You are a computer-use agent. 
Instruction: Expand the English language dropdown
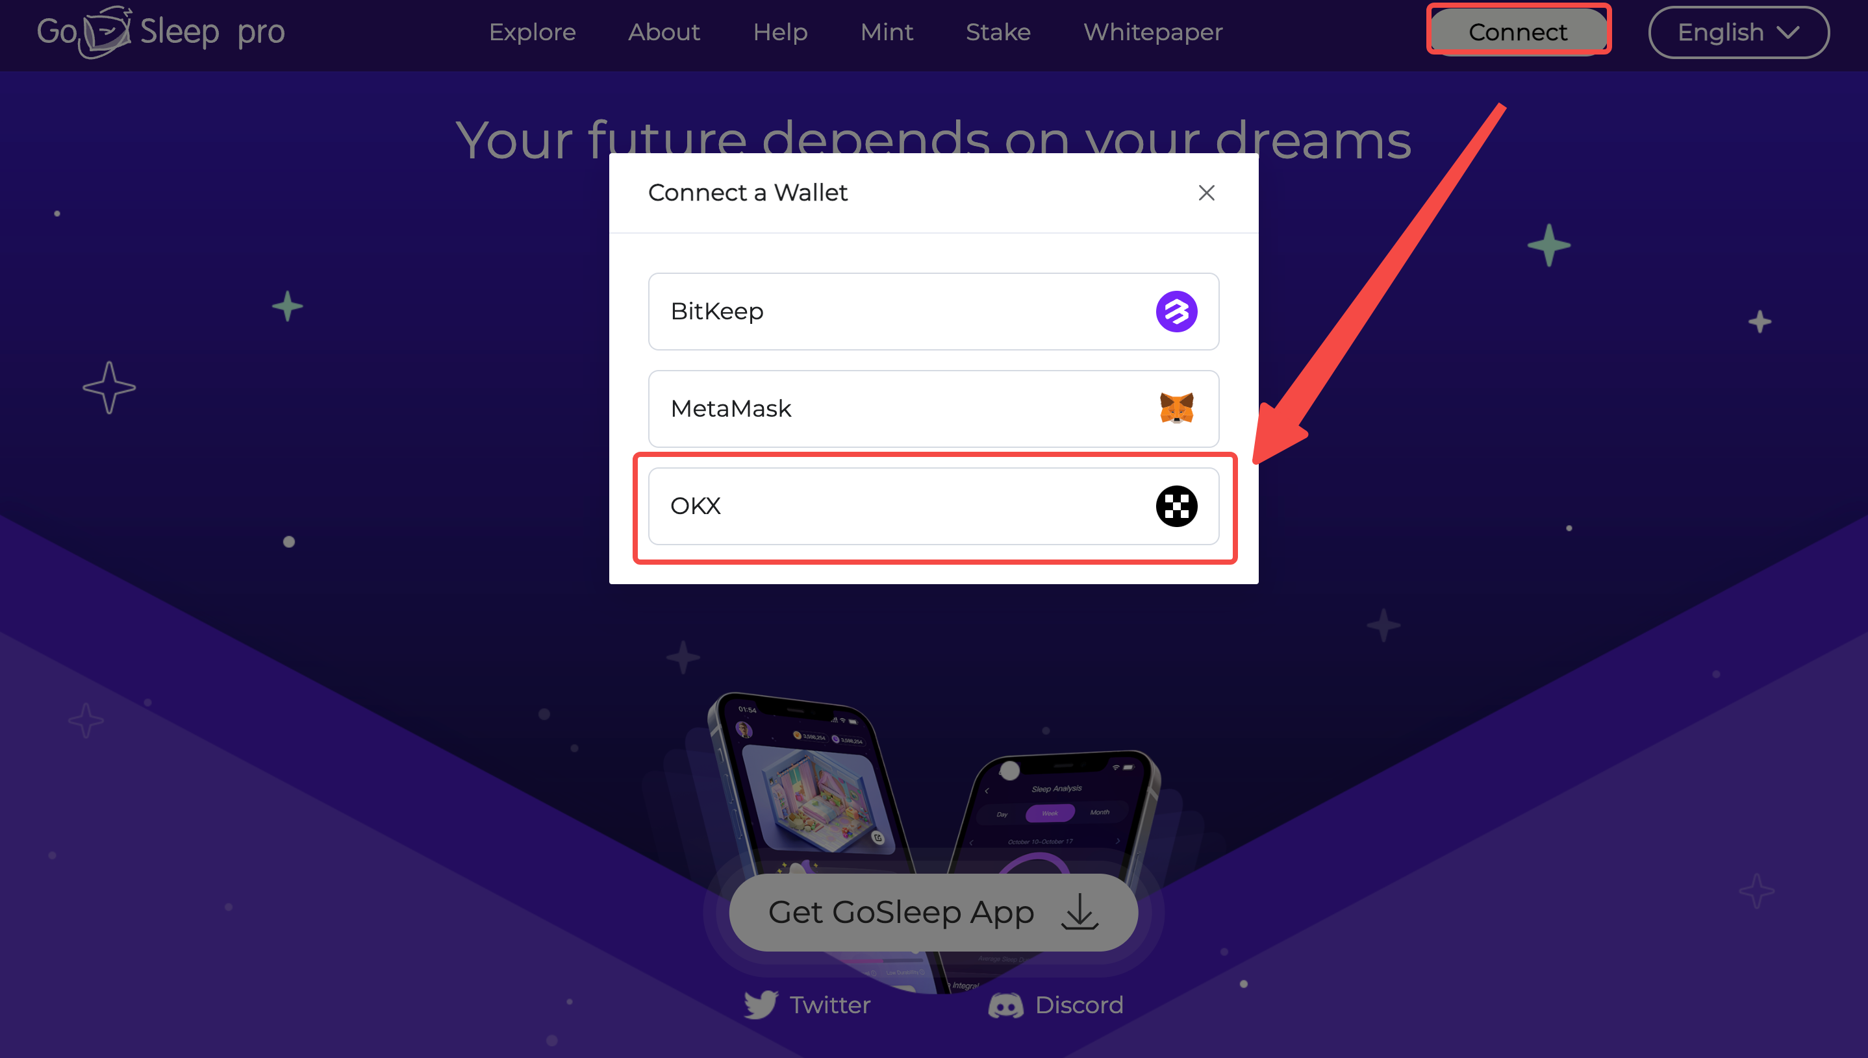pyautogui.click(x=1739, y=32)
